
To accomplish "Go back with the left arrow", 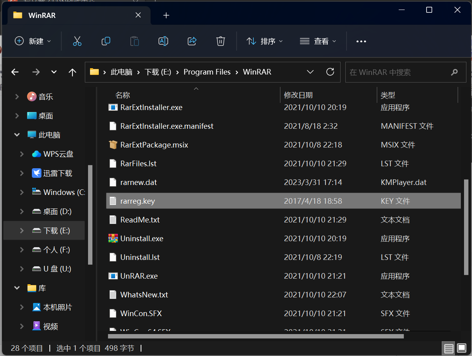I will click(x=15, y=72).
